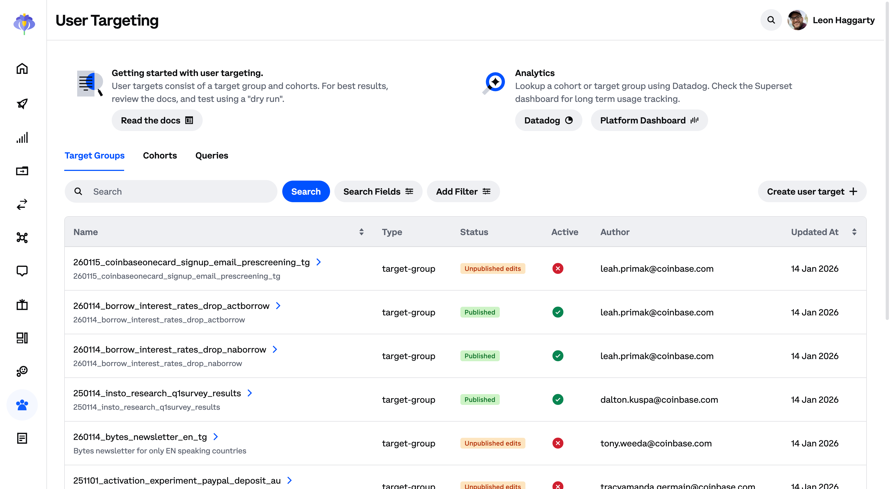Expand 260114_bytes_newsletter_en_tg row chevron
This screenshot has width=890, height=489.
tap(216, 436)
